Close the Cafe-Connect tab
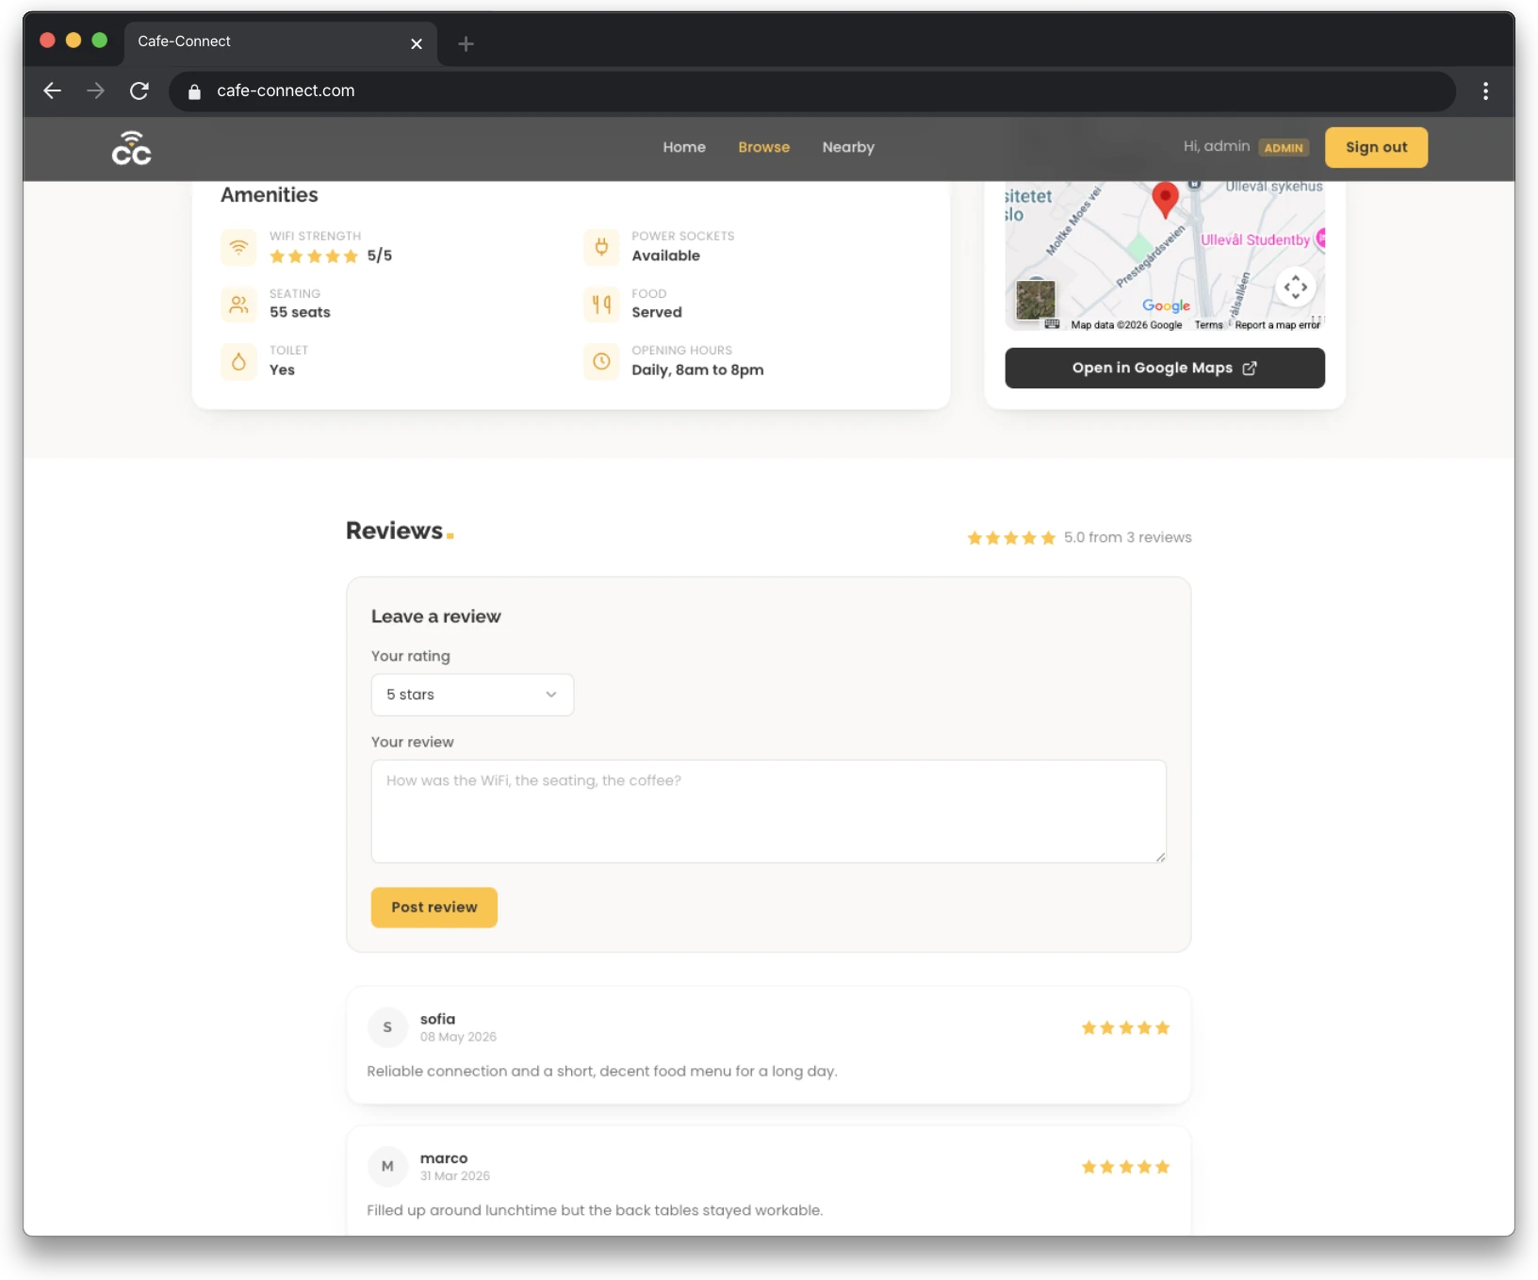Viewport: 1538px width, 1280px height. (417, 43)
